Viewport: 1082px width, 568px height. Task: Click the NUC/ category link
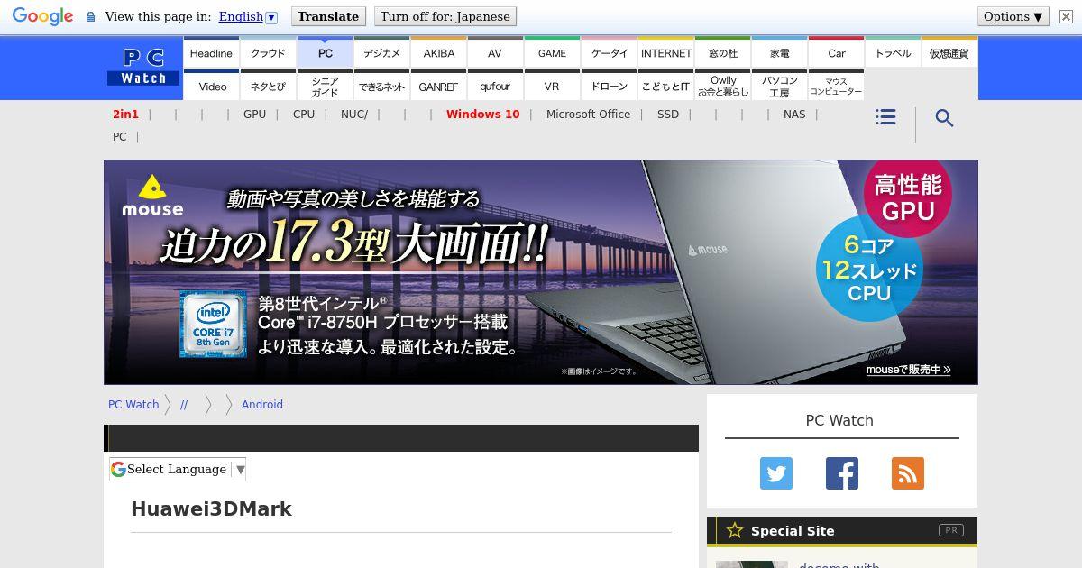coord(354,115)
